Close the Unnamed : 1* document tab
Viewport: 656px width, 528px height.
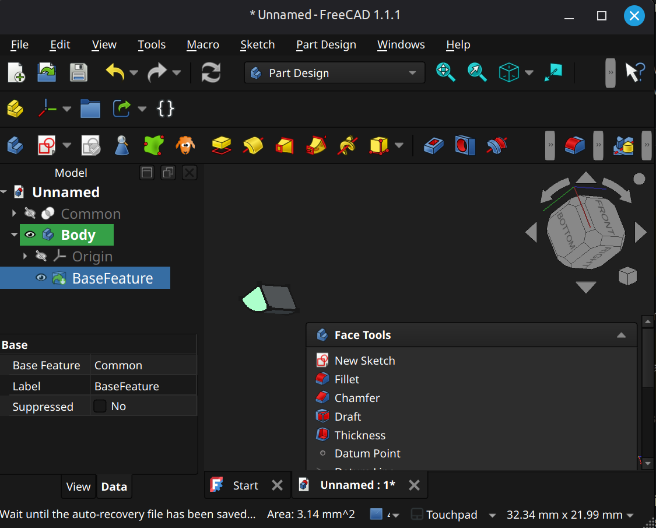[x=414, y=485]
